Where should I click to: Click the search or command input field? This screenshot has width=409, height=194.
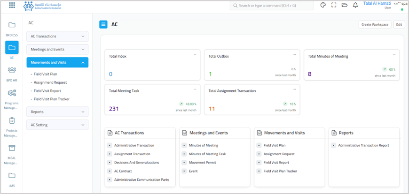(x=272, y=6)
